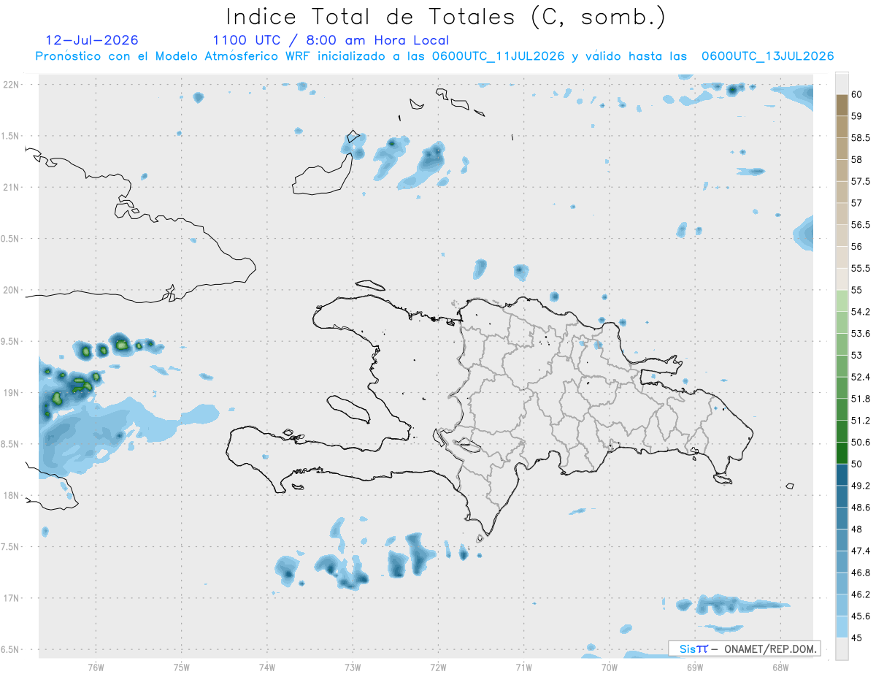Click the 76W longitude label

tap(96, 667)
